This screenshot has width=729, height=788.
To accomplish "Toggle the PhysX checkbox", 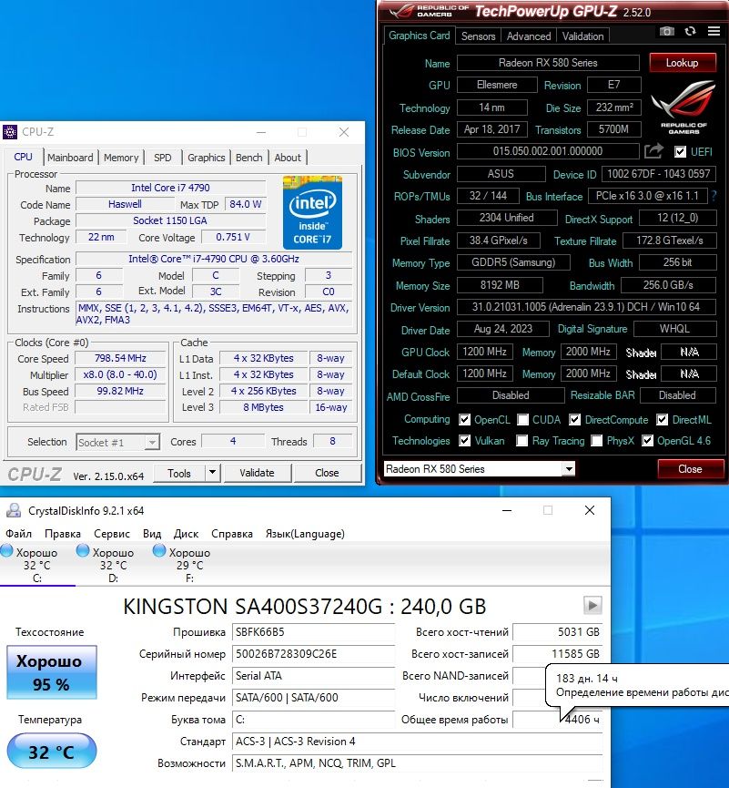I will pyautogui.click(x=596, y=441).
